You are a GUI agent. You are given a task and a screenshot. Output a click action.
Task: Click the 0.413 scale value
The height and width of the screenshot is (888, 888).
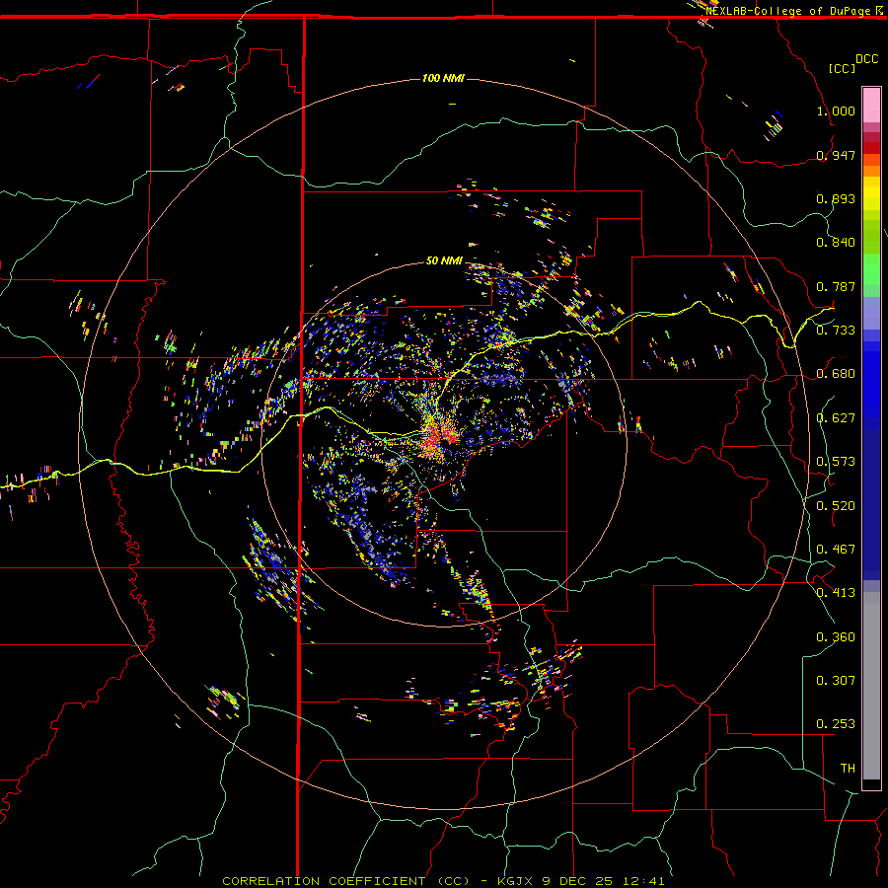(x=836, y=593)
